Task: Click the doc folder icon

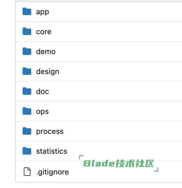Action: click(27, 91)
